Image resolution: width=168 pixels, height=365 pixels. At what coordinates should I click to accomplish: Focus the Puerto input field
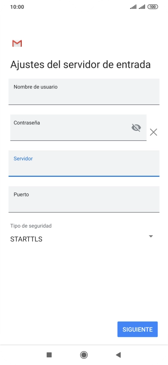tap(84, 199)
